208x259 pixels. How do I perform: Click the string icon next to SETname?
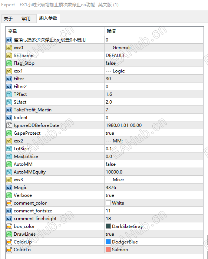[x=9, y=55]
